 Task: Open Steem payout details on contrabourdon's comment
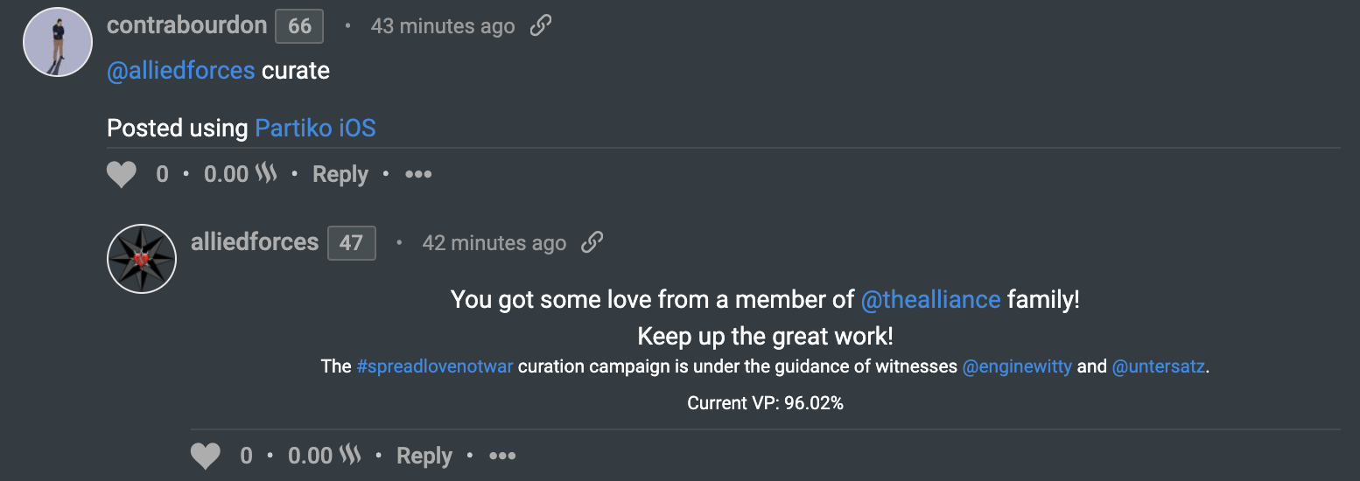(241, 175)
